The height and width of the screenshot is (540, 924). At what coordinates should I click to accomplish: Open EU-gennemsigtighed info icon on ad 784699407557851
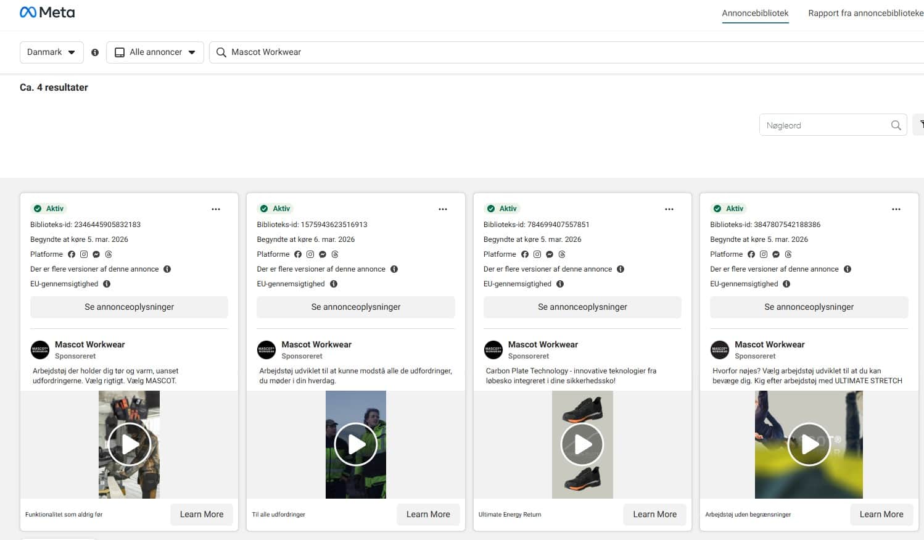(x=560, y=284)
